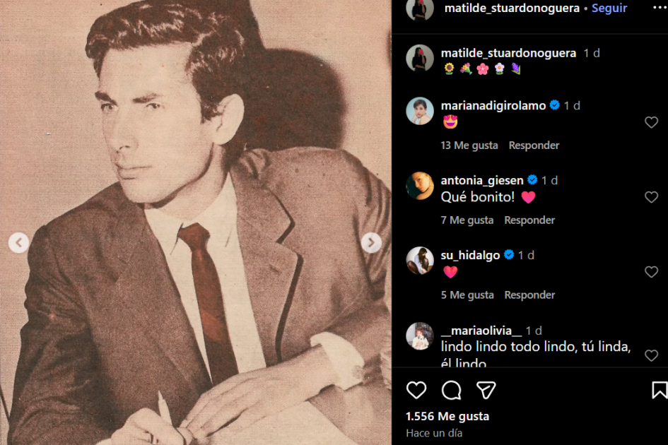Open matilde_stuardonoguera header profile picture
668x445 pixels.
pos(420,9)
